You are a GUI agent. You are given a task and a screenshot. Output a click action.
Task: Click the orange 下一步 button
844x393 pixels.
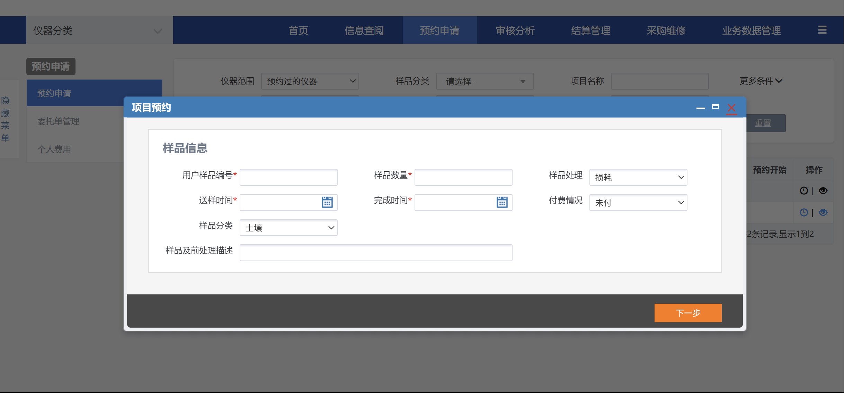pos(688,313)
